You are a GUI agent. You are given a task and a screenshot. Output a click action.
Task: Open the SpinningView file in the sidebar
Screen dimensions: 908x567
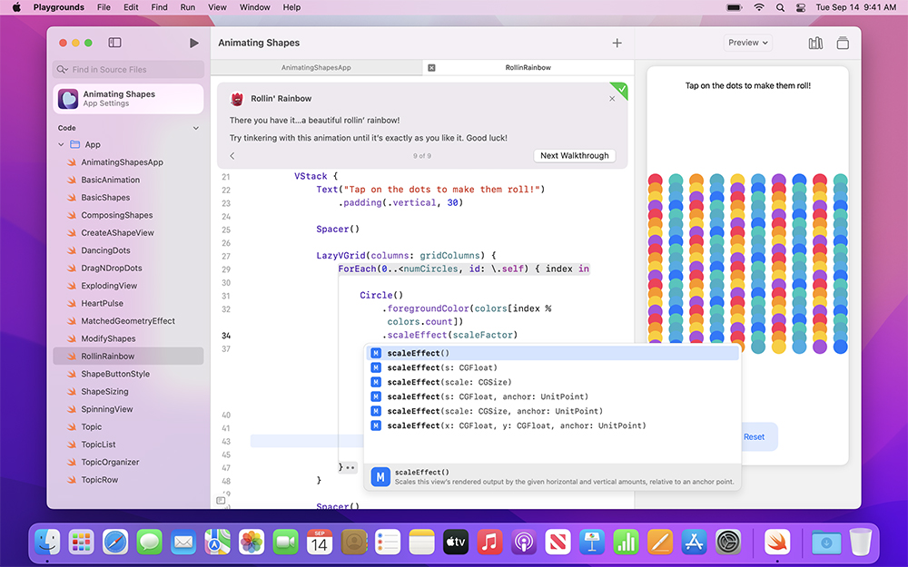pos(107,409)
